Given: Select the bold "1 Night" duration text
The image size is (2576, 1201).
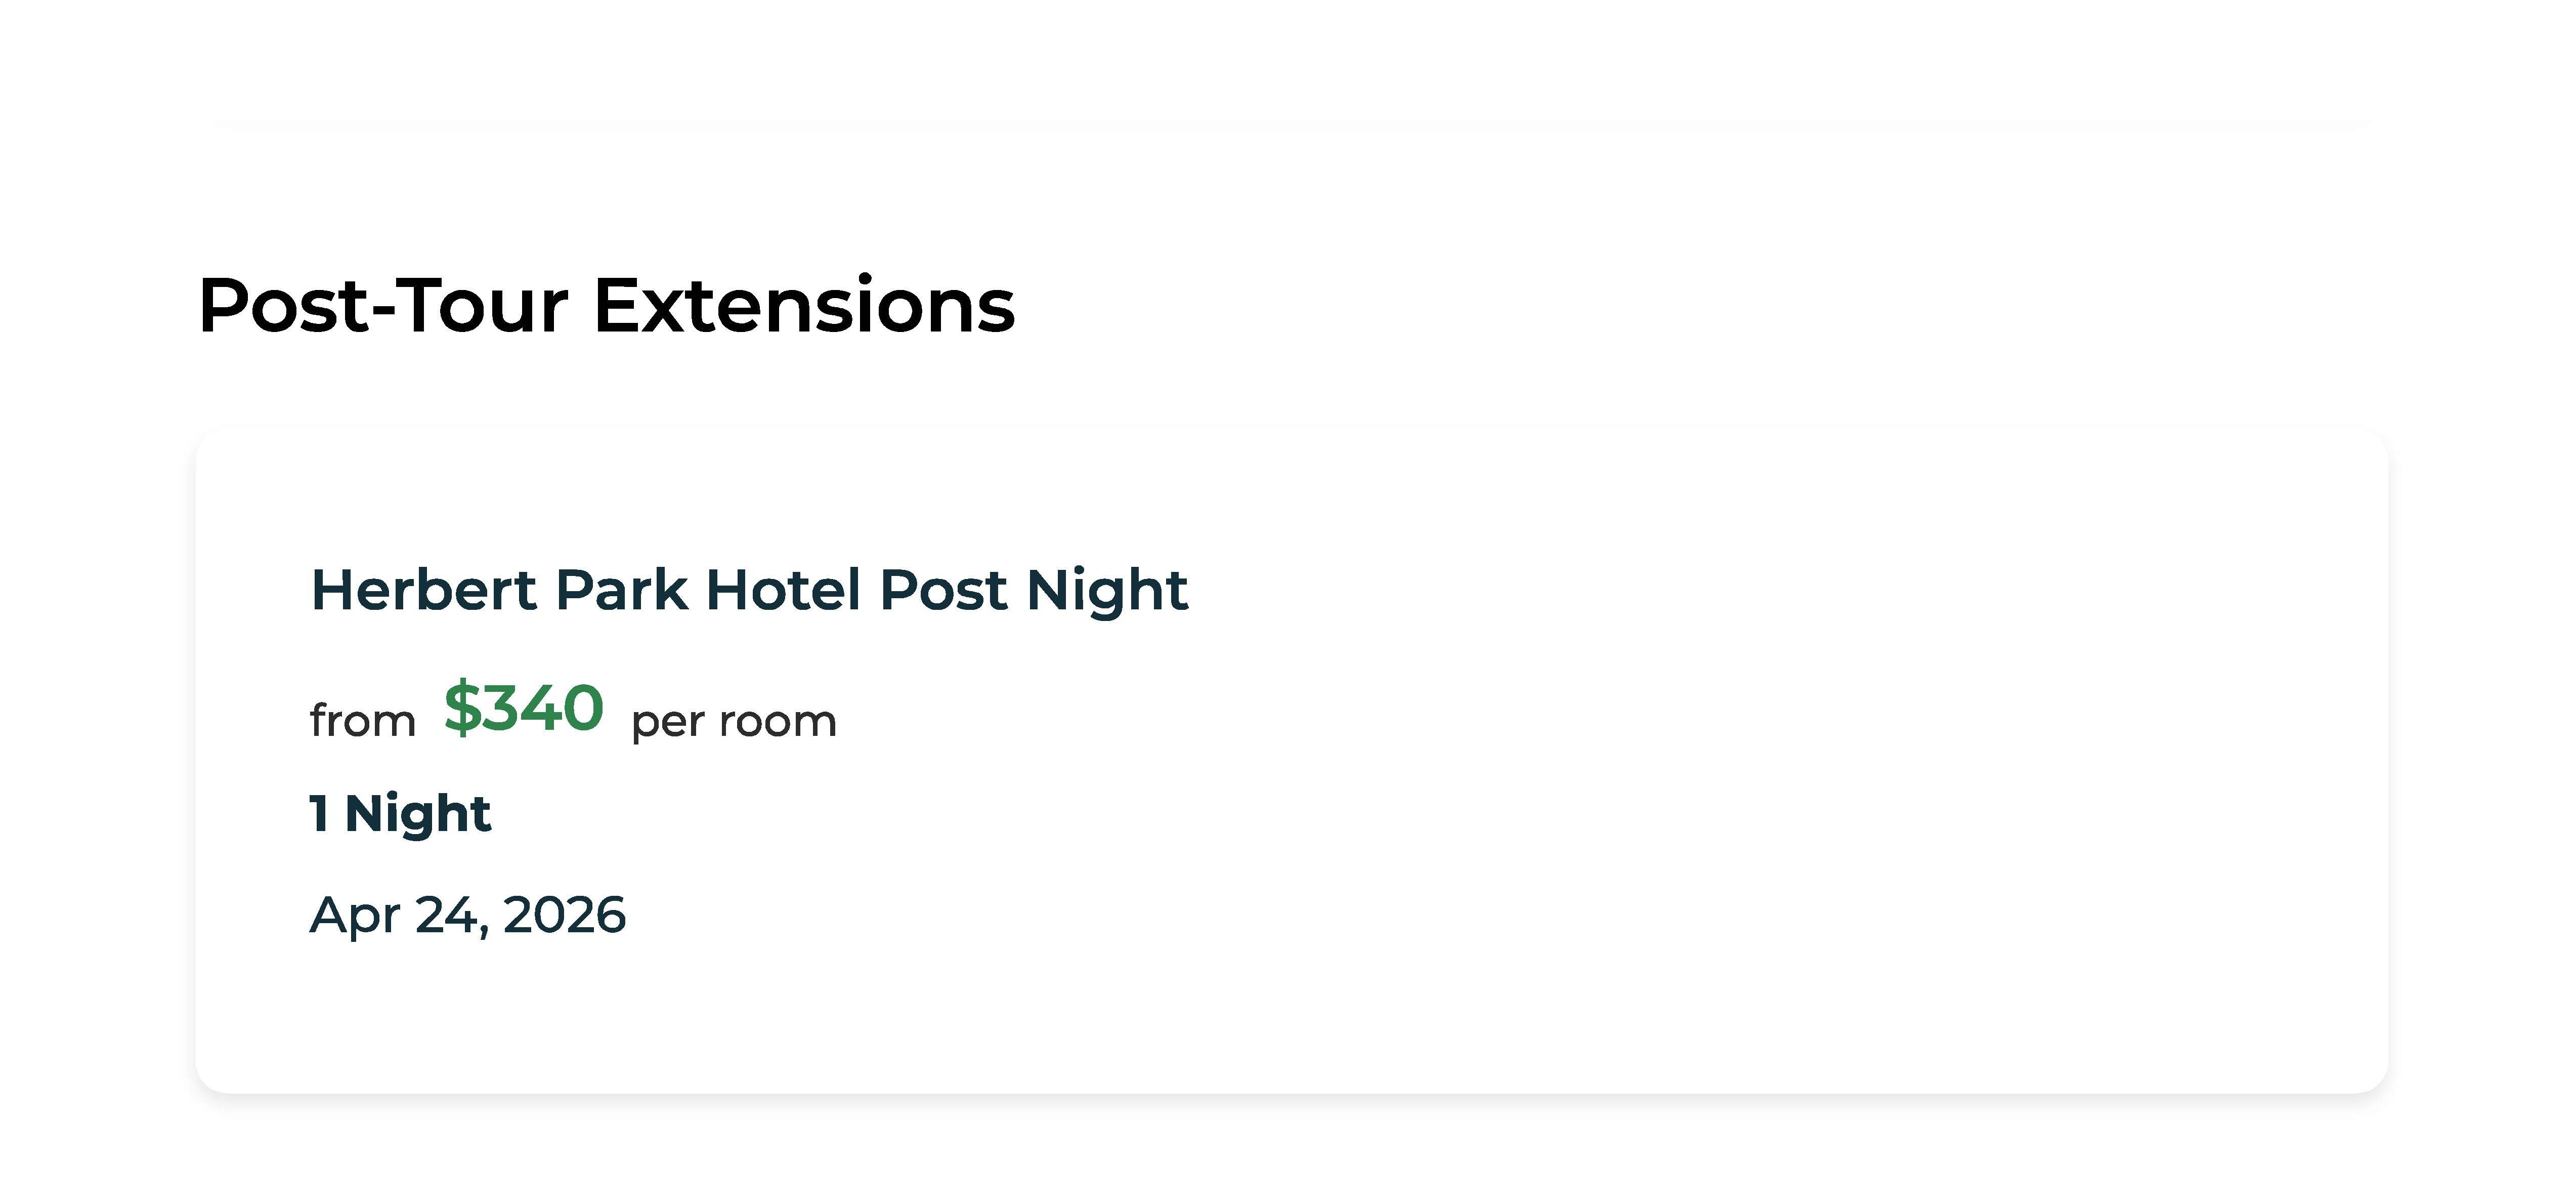Looking at the screenshot, I should pyautogui.click(x=400, y=813).
